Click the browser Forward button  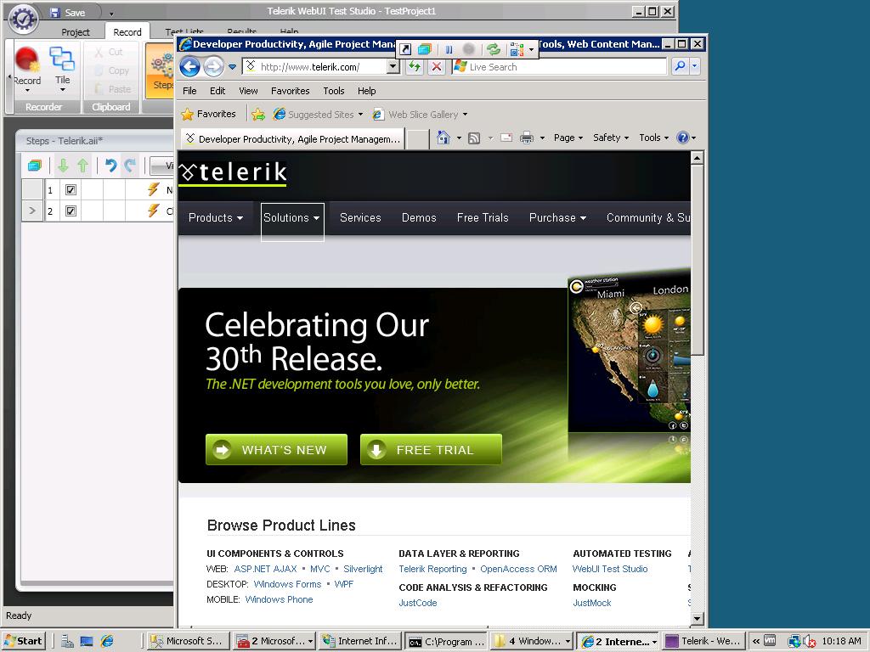point(213,67)
